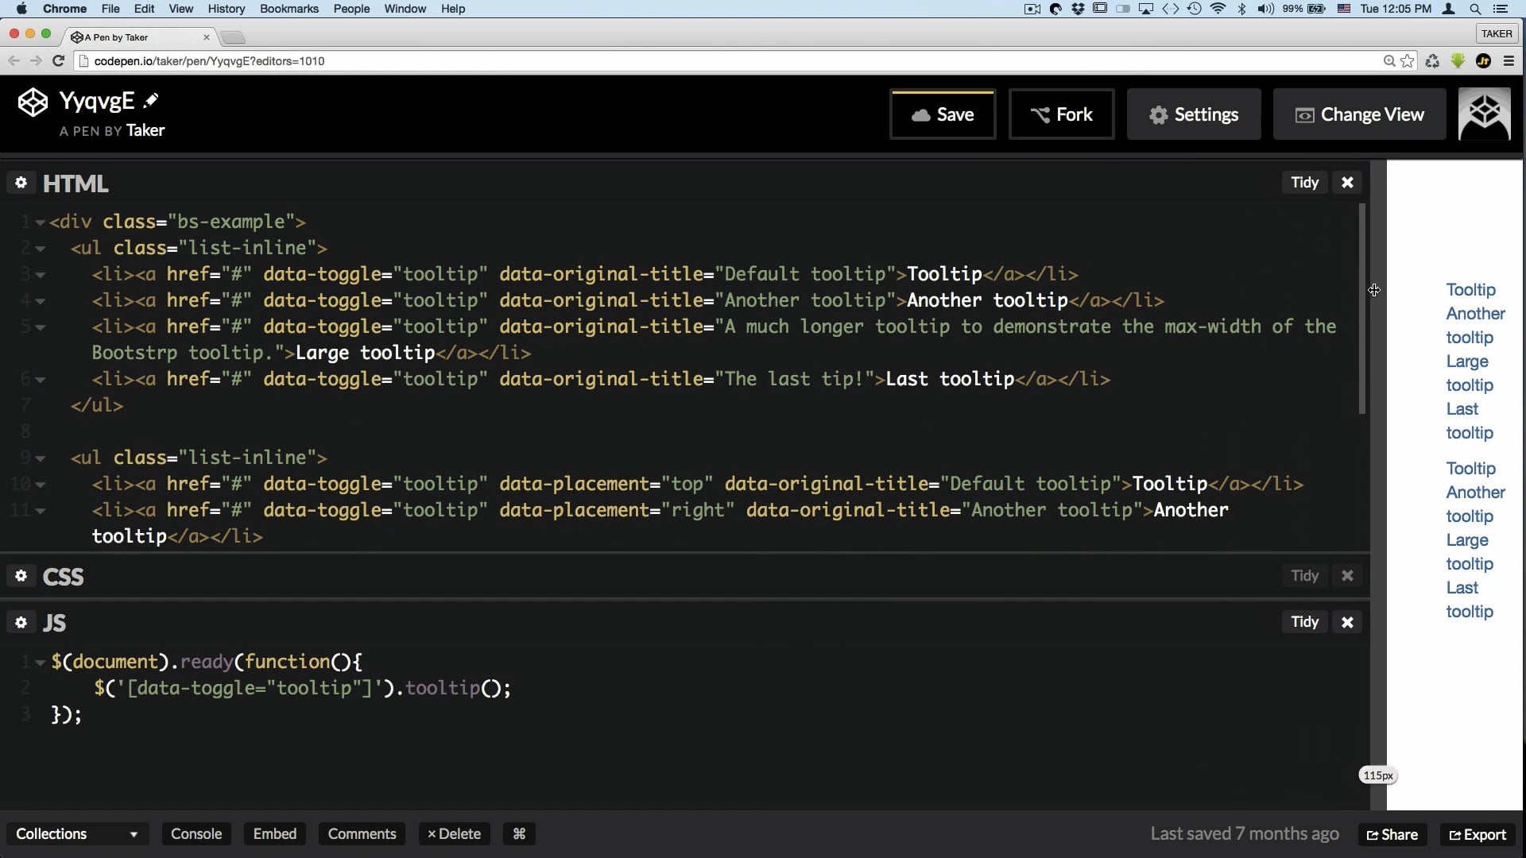
Task: Bookmark page with star icon
Action: (x=1408, y=61)
